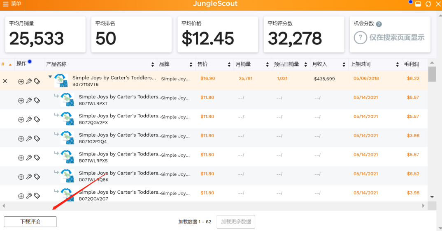Open product thumbnail for B07211SVT6

coord(61,81)
